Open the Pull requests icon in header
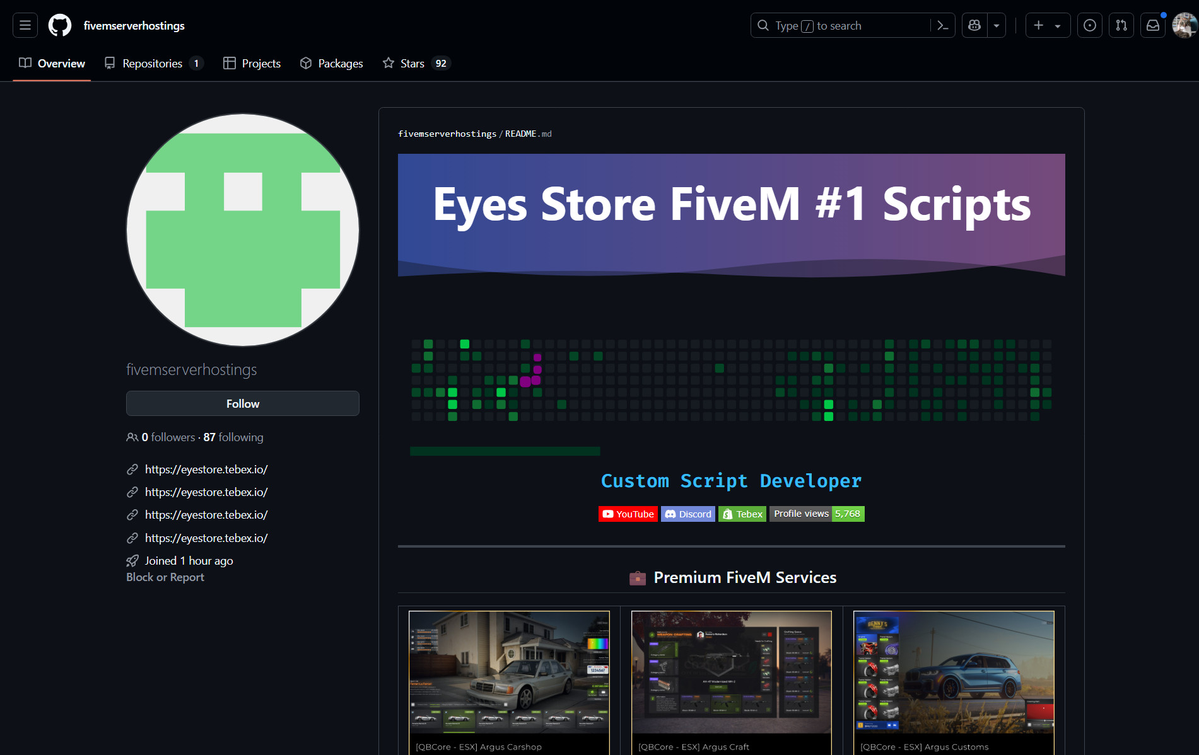 tap(1121, 25)
